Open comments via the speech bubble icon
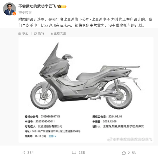Image resolution: width=158 pixels, height=157 pixels. click(x=74, y=152)
